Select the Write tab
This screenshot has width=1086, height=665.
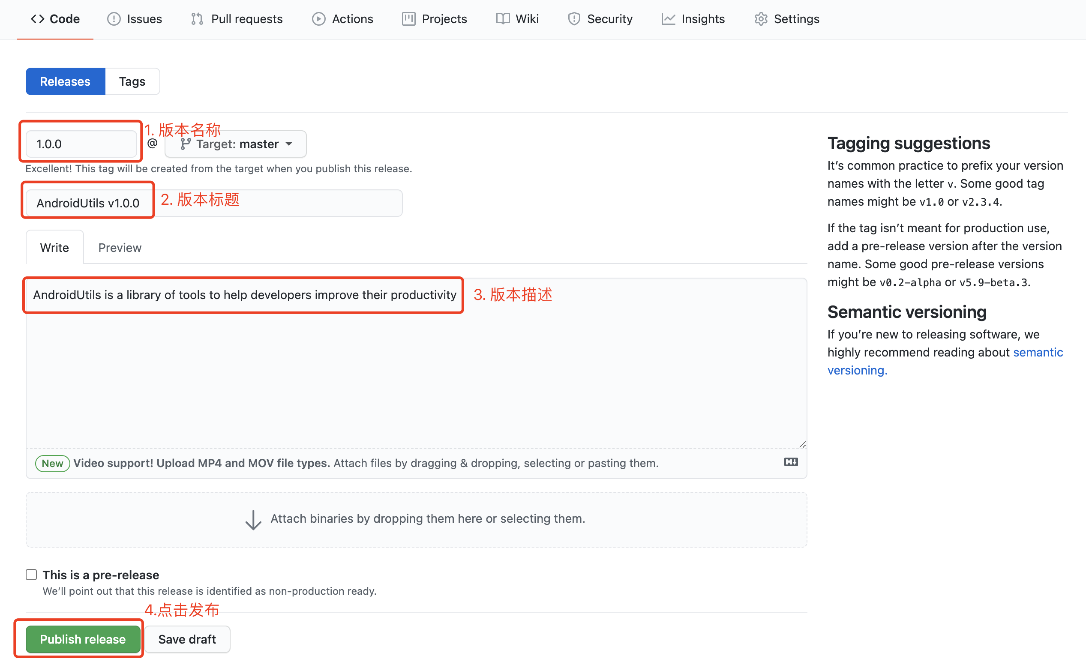pyautogui.click(x=55, y=248)
